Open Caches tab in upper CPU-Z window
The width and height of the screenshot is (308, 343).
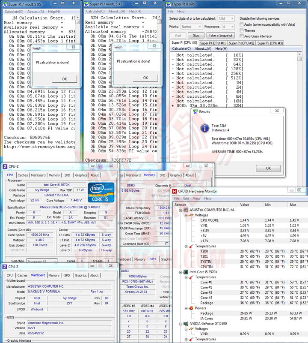tap(23, 175)
